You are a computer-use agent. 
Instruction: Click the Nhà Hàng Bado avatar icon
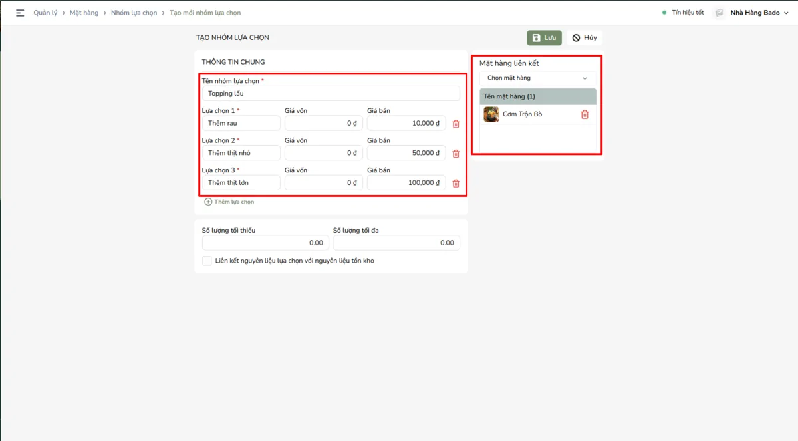(x=718, y=13)
